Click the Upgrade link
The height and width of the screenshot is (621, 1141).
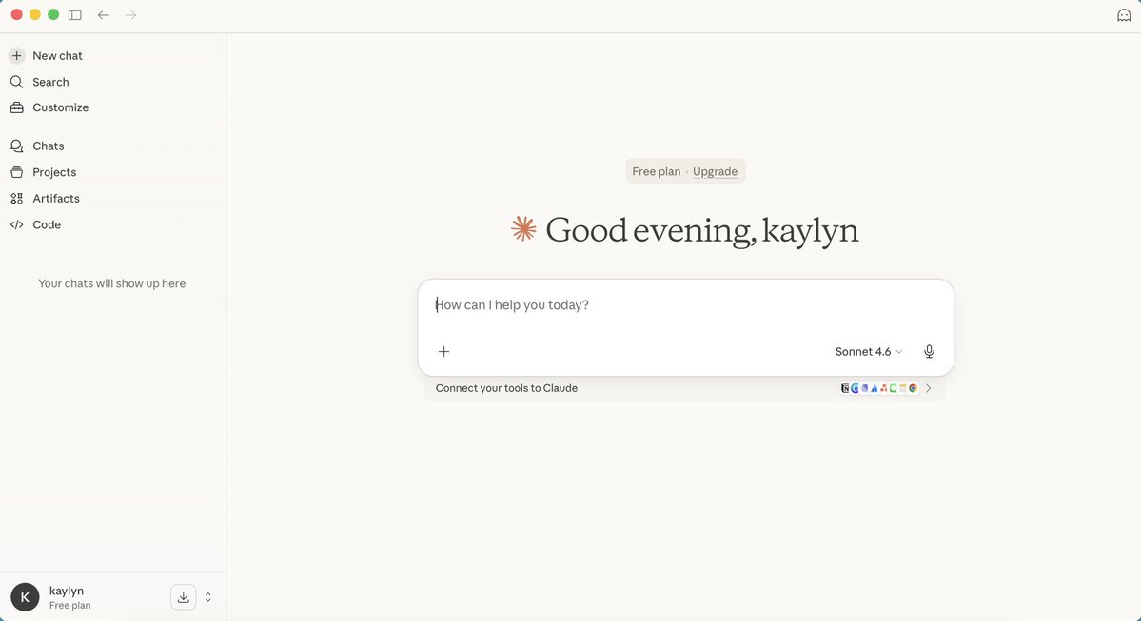pyautogui.click(x=715, y=171)
